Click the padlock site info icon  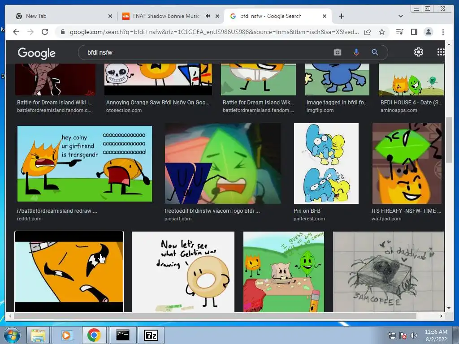point(62,32)
